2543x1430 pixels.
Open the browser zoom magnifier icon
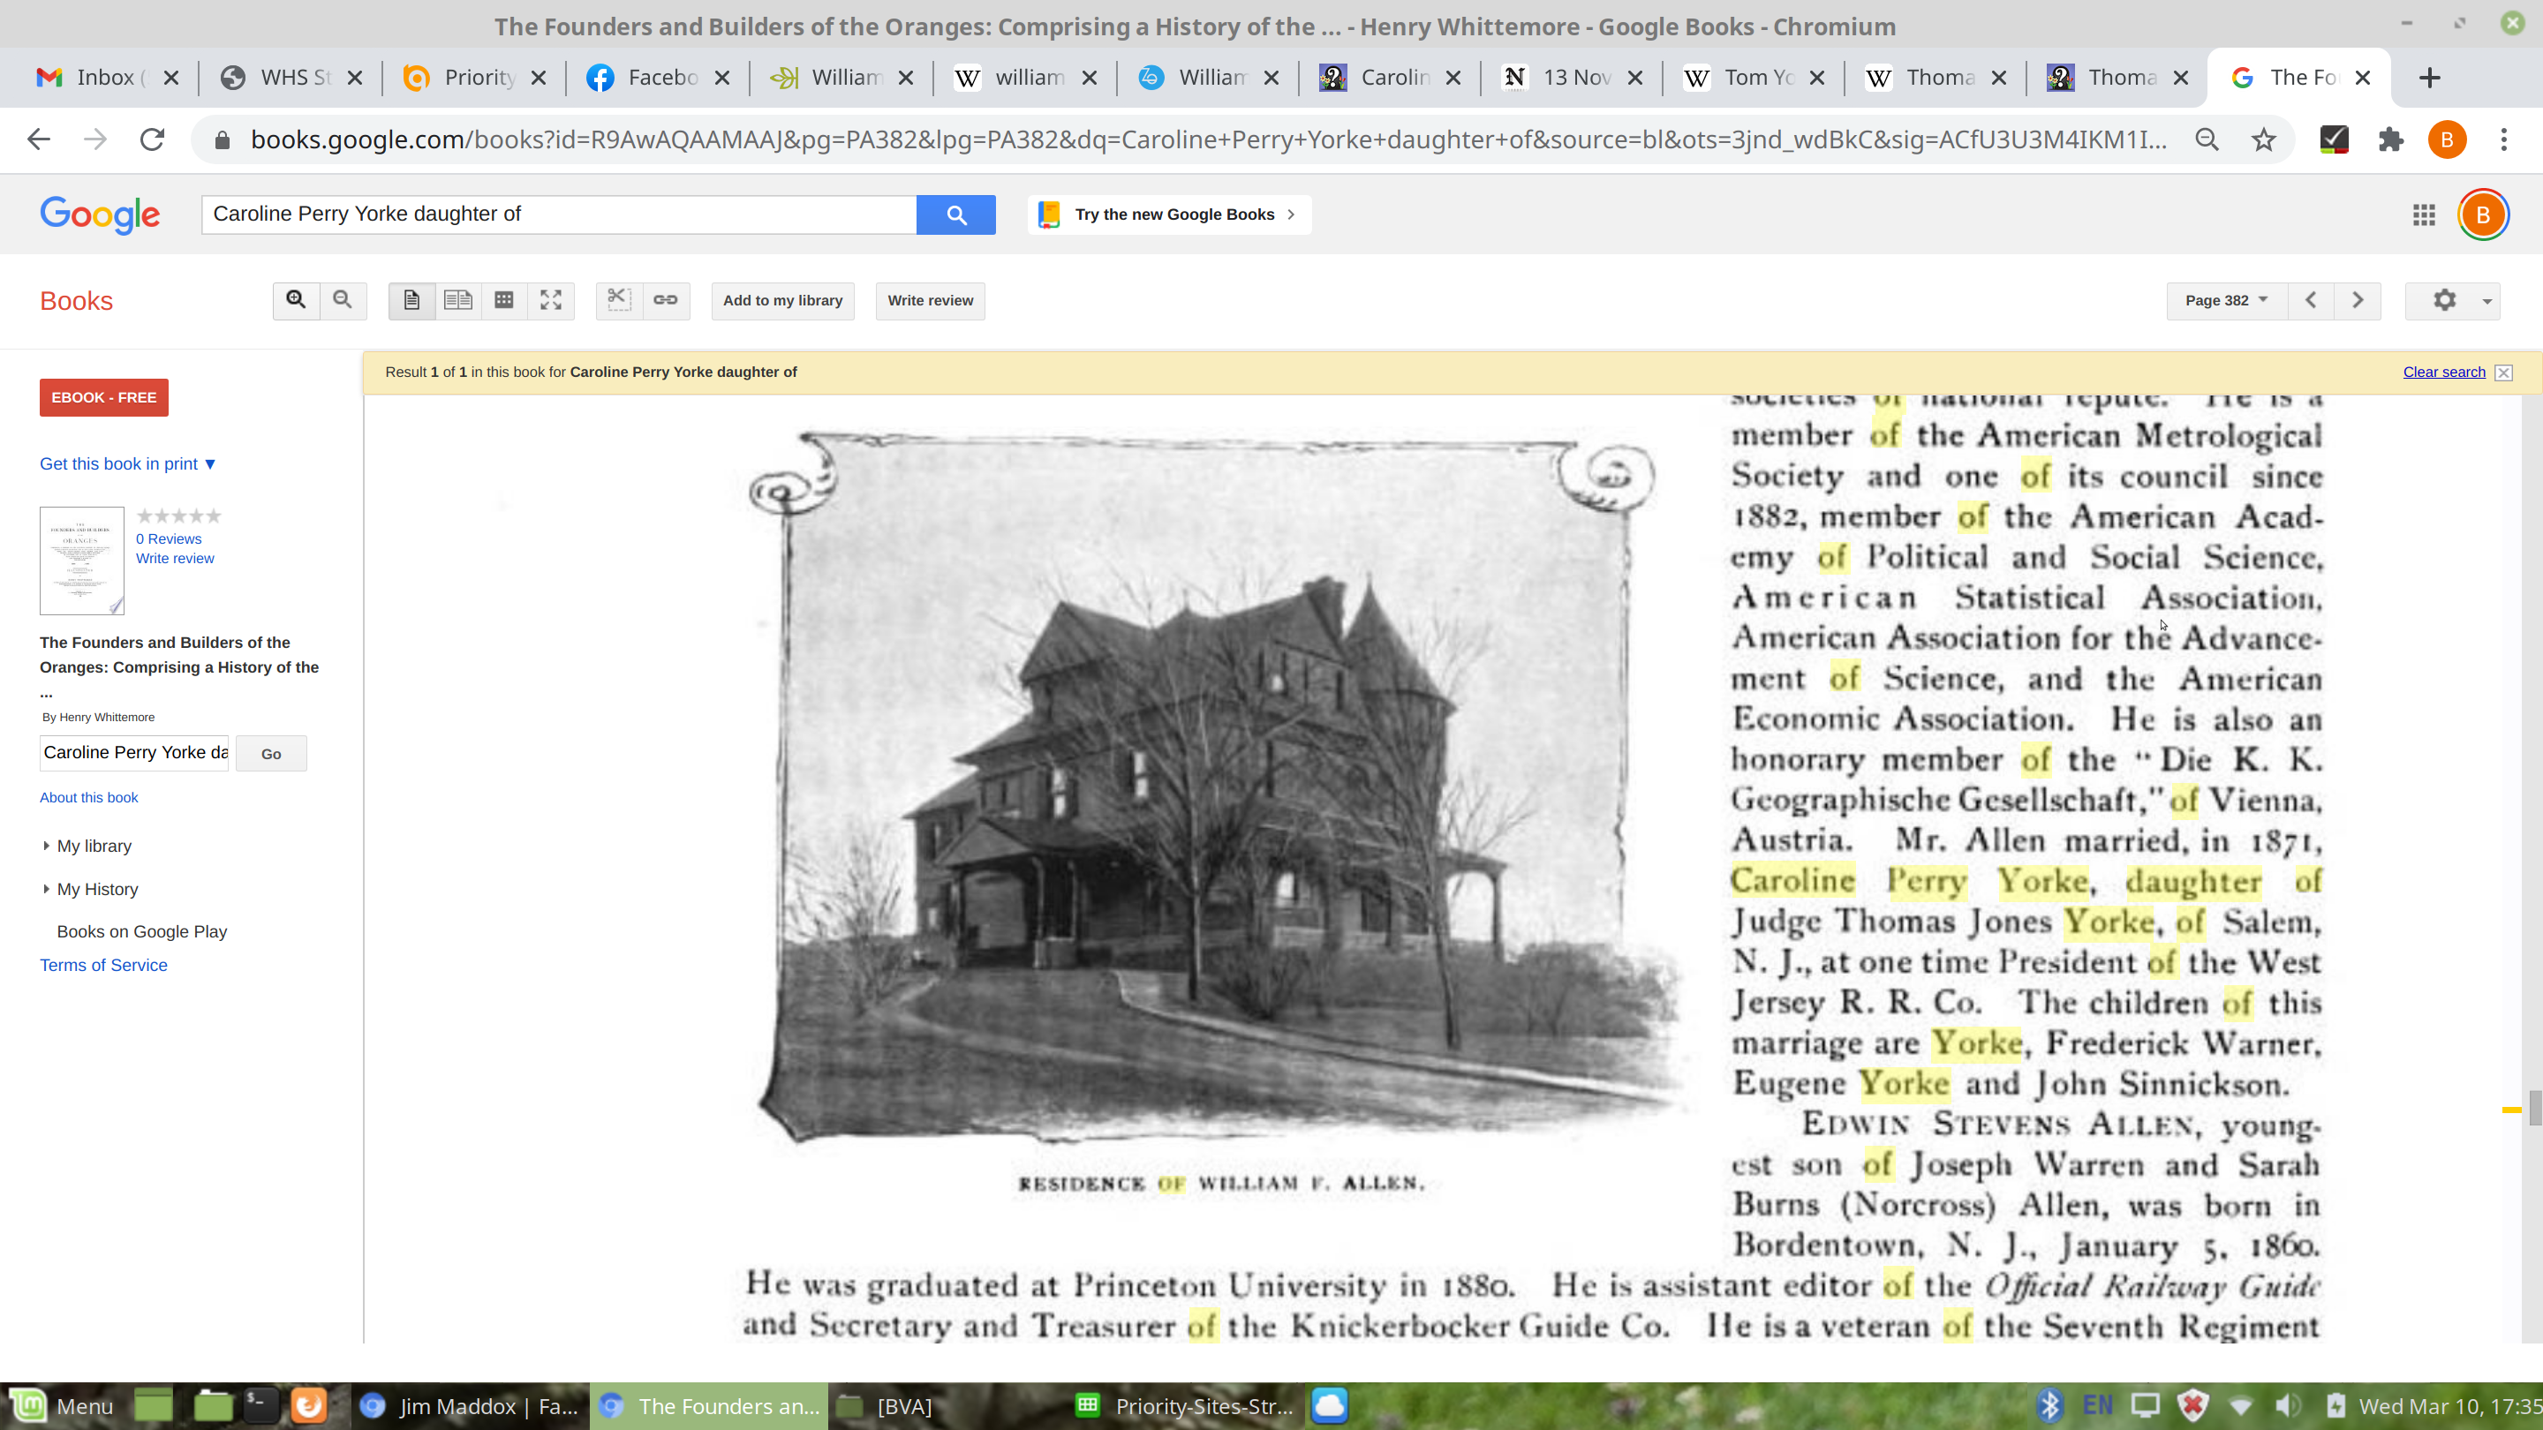point(2207,140)
